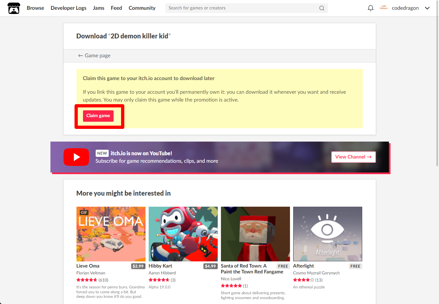The width and height of the screenshot is (439, 304).
Task: Open the Feed page
Action: pos(117,8)
